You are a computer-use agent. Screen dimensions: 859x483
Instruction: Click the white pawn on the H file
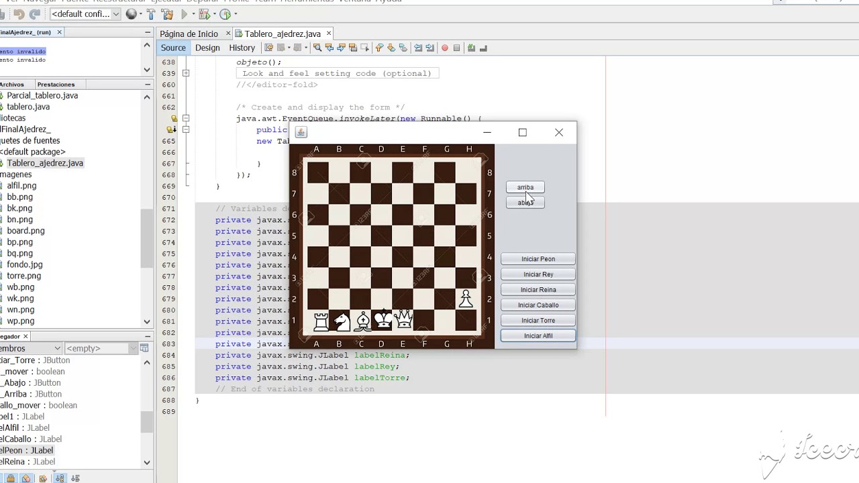coord(466,299)
